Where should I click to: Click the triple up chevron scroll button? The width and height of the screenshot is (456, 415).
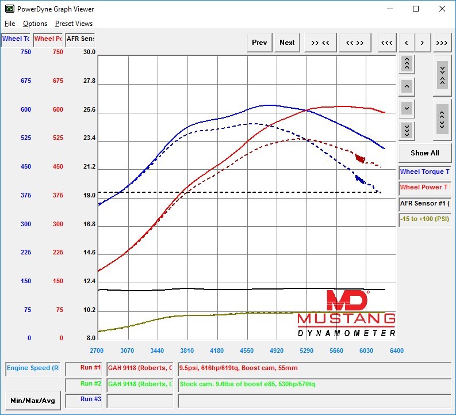tap(407, 64)
